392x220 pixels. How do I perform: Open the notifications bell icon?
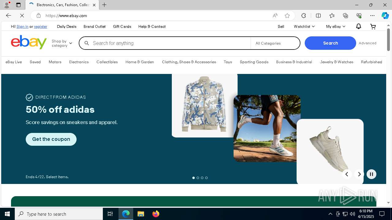358,27
